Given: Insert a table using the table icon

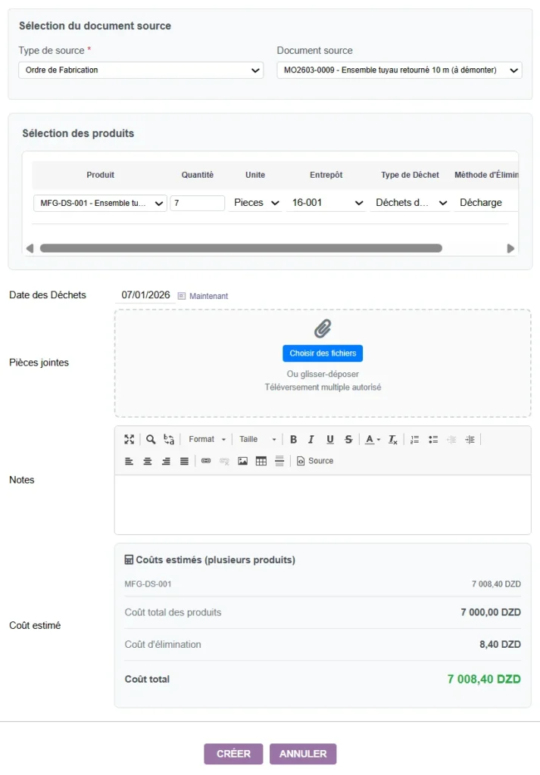Looking at the screenshot, I should coord(260,461).
